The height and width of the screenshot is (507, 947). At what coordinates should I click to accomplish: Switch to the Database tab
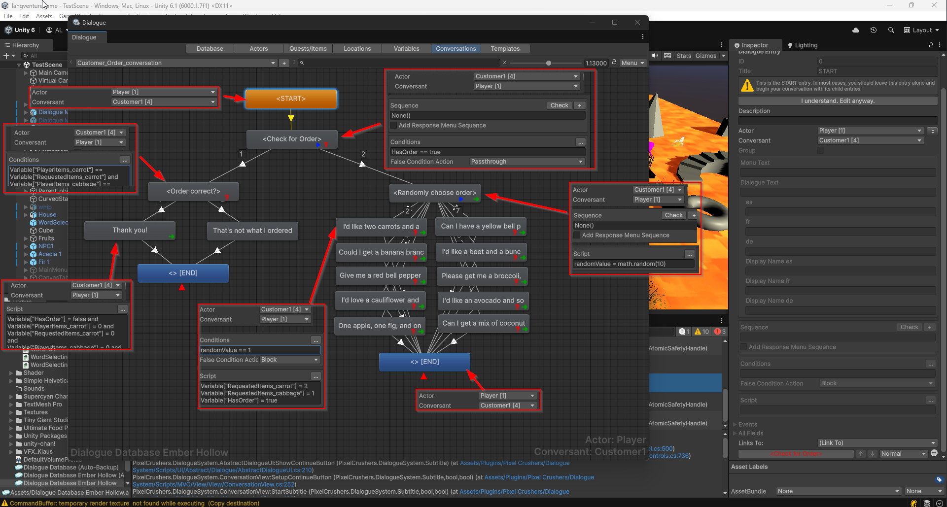pyautogui.click(x=210, y=49)
